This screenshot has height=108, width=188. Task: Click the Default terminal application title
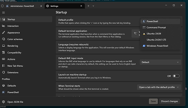point(73,31)
